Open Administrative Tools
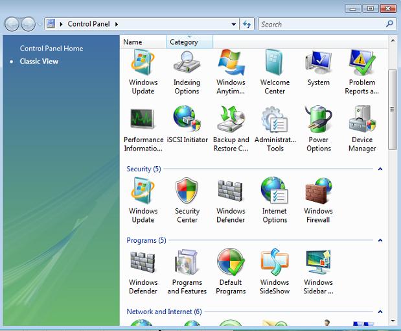 [275, 129]
